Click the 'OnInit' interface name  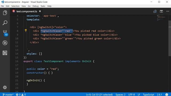87,61
